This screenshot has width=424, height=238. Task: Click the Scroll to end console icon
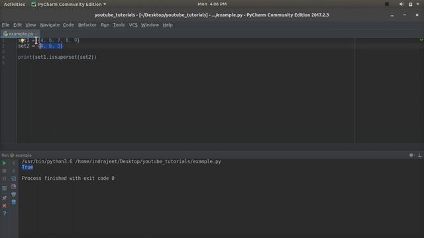pyautogui.click(x=13, y=186)
